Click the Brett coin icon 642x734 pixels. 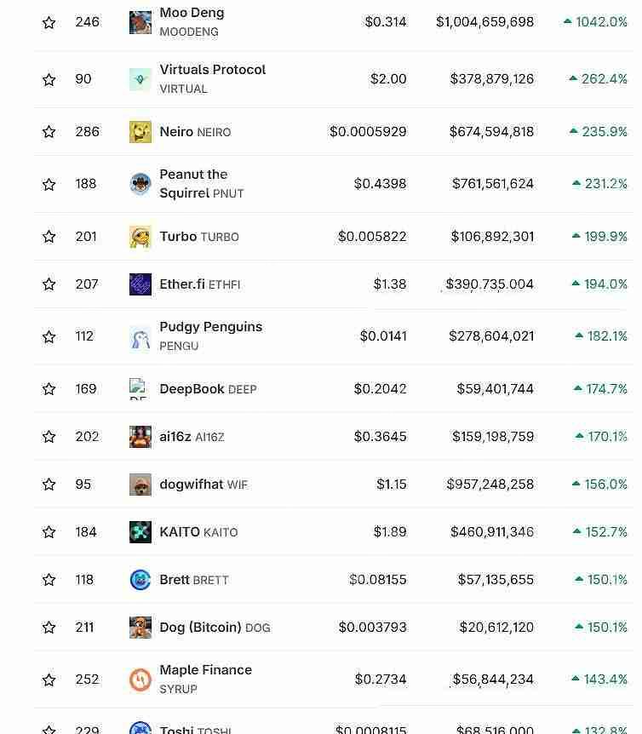click(140, 580)
